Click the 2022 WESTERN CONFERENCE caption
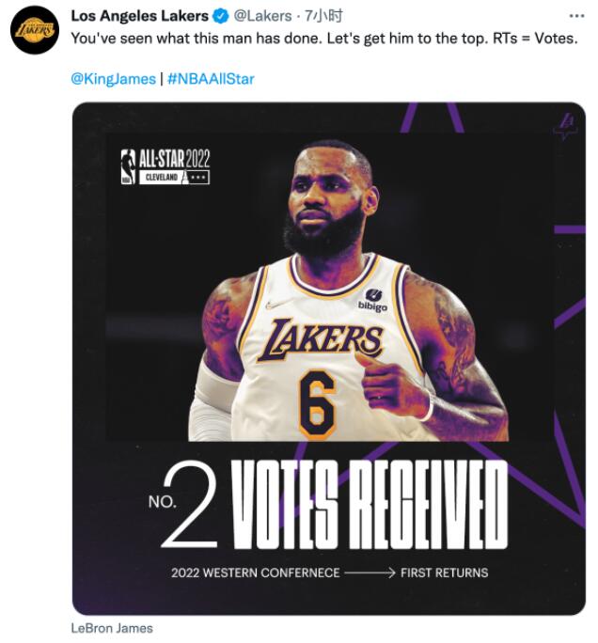598x643 pixels. tap(255, 572)
